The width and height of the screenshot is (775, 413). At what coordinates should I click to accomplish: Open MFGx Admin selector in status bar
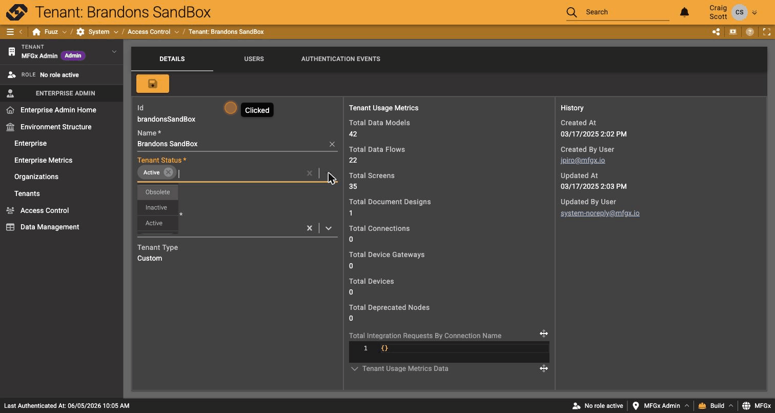tap(661, 406)
